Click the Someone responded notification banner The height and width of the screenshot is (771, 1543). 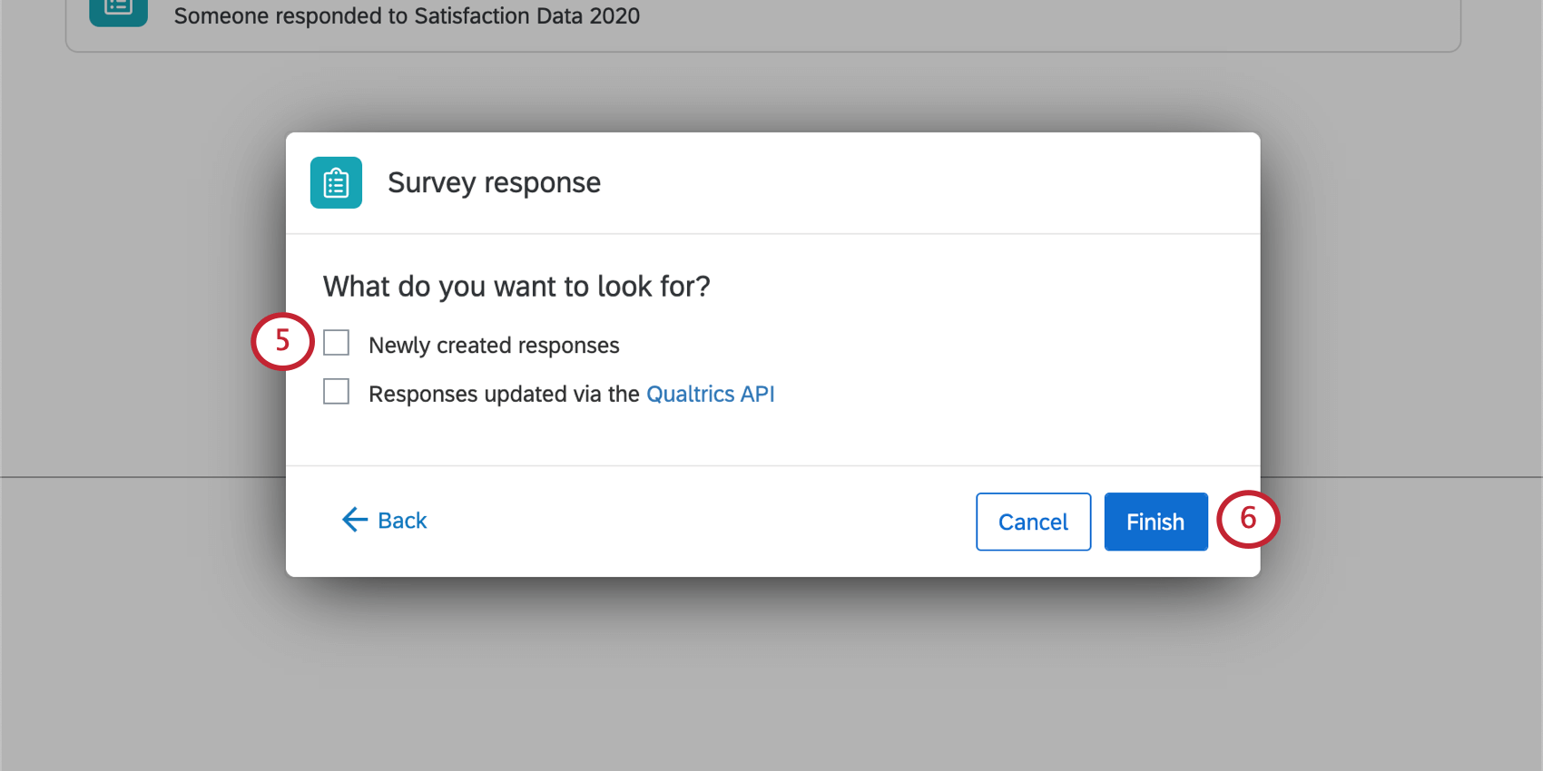point(407,15)
